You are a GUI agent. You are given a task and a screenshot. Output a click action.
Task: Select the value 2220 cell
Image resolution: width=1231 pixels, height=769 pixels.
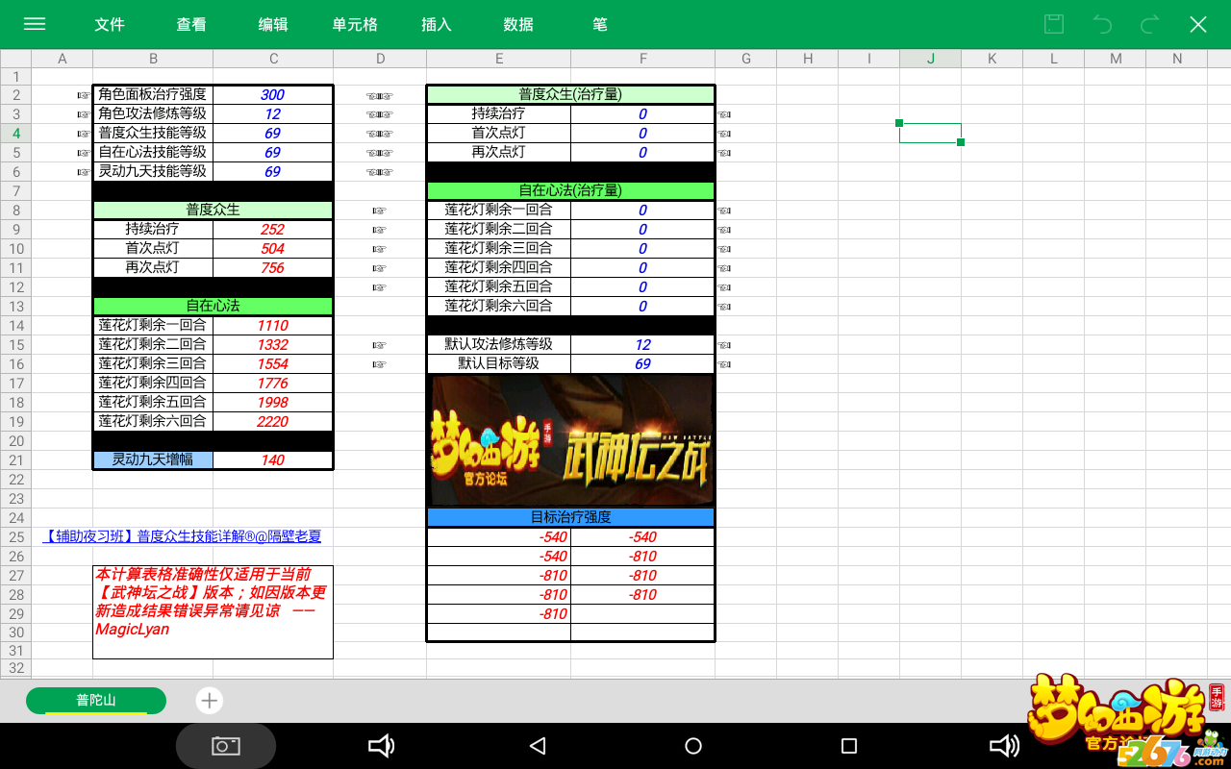click(273, 421)
